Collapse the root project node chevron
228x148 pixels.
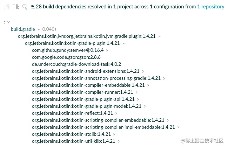(x=8, y=22)
